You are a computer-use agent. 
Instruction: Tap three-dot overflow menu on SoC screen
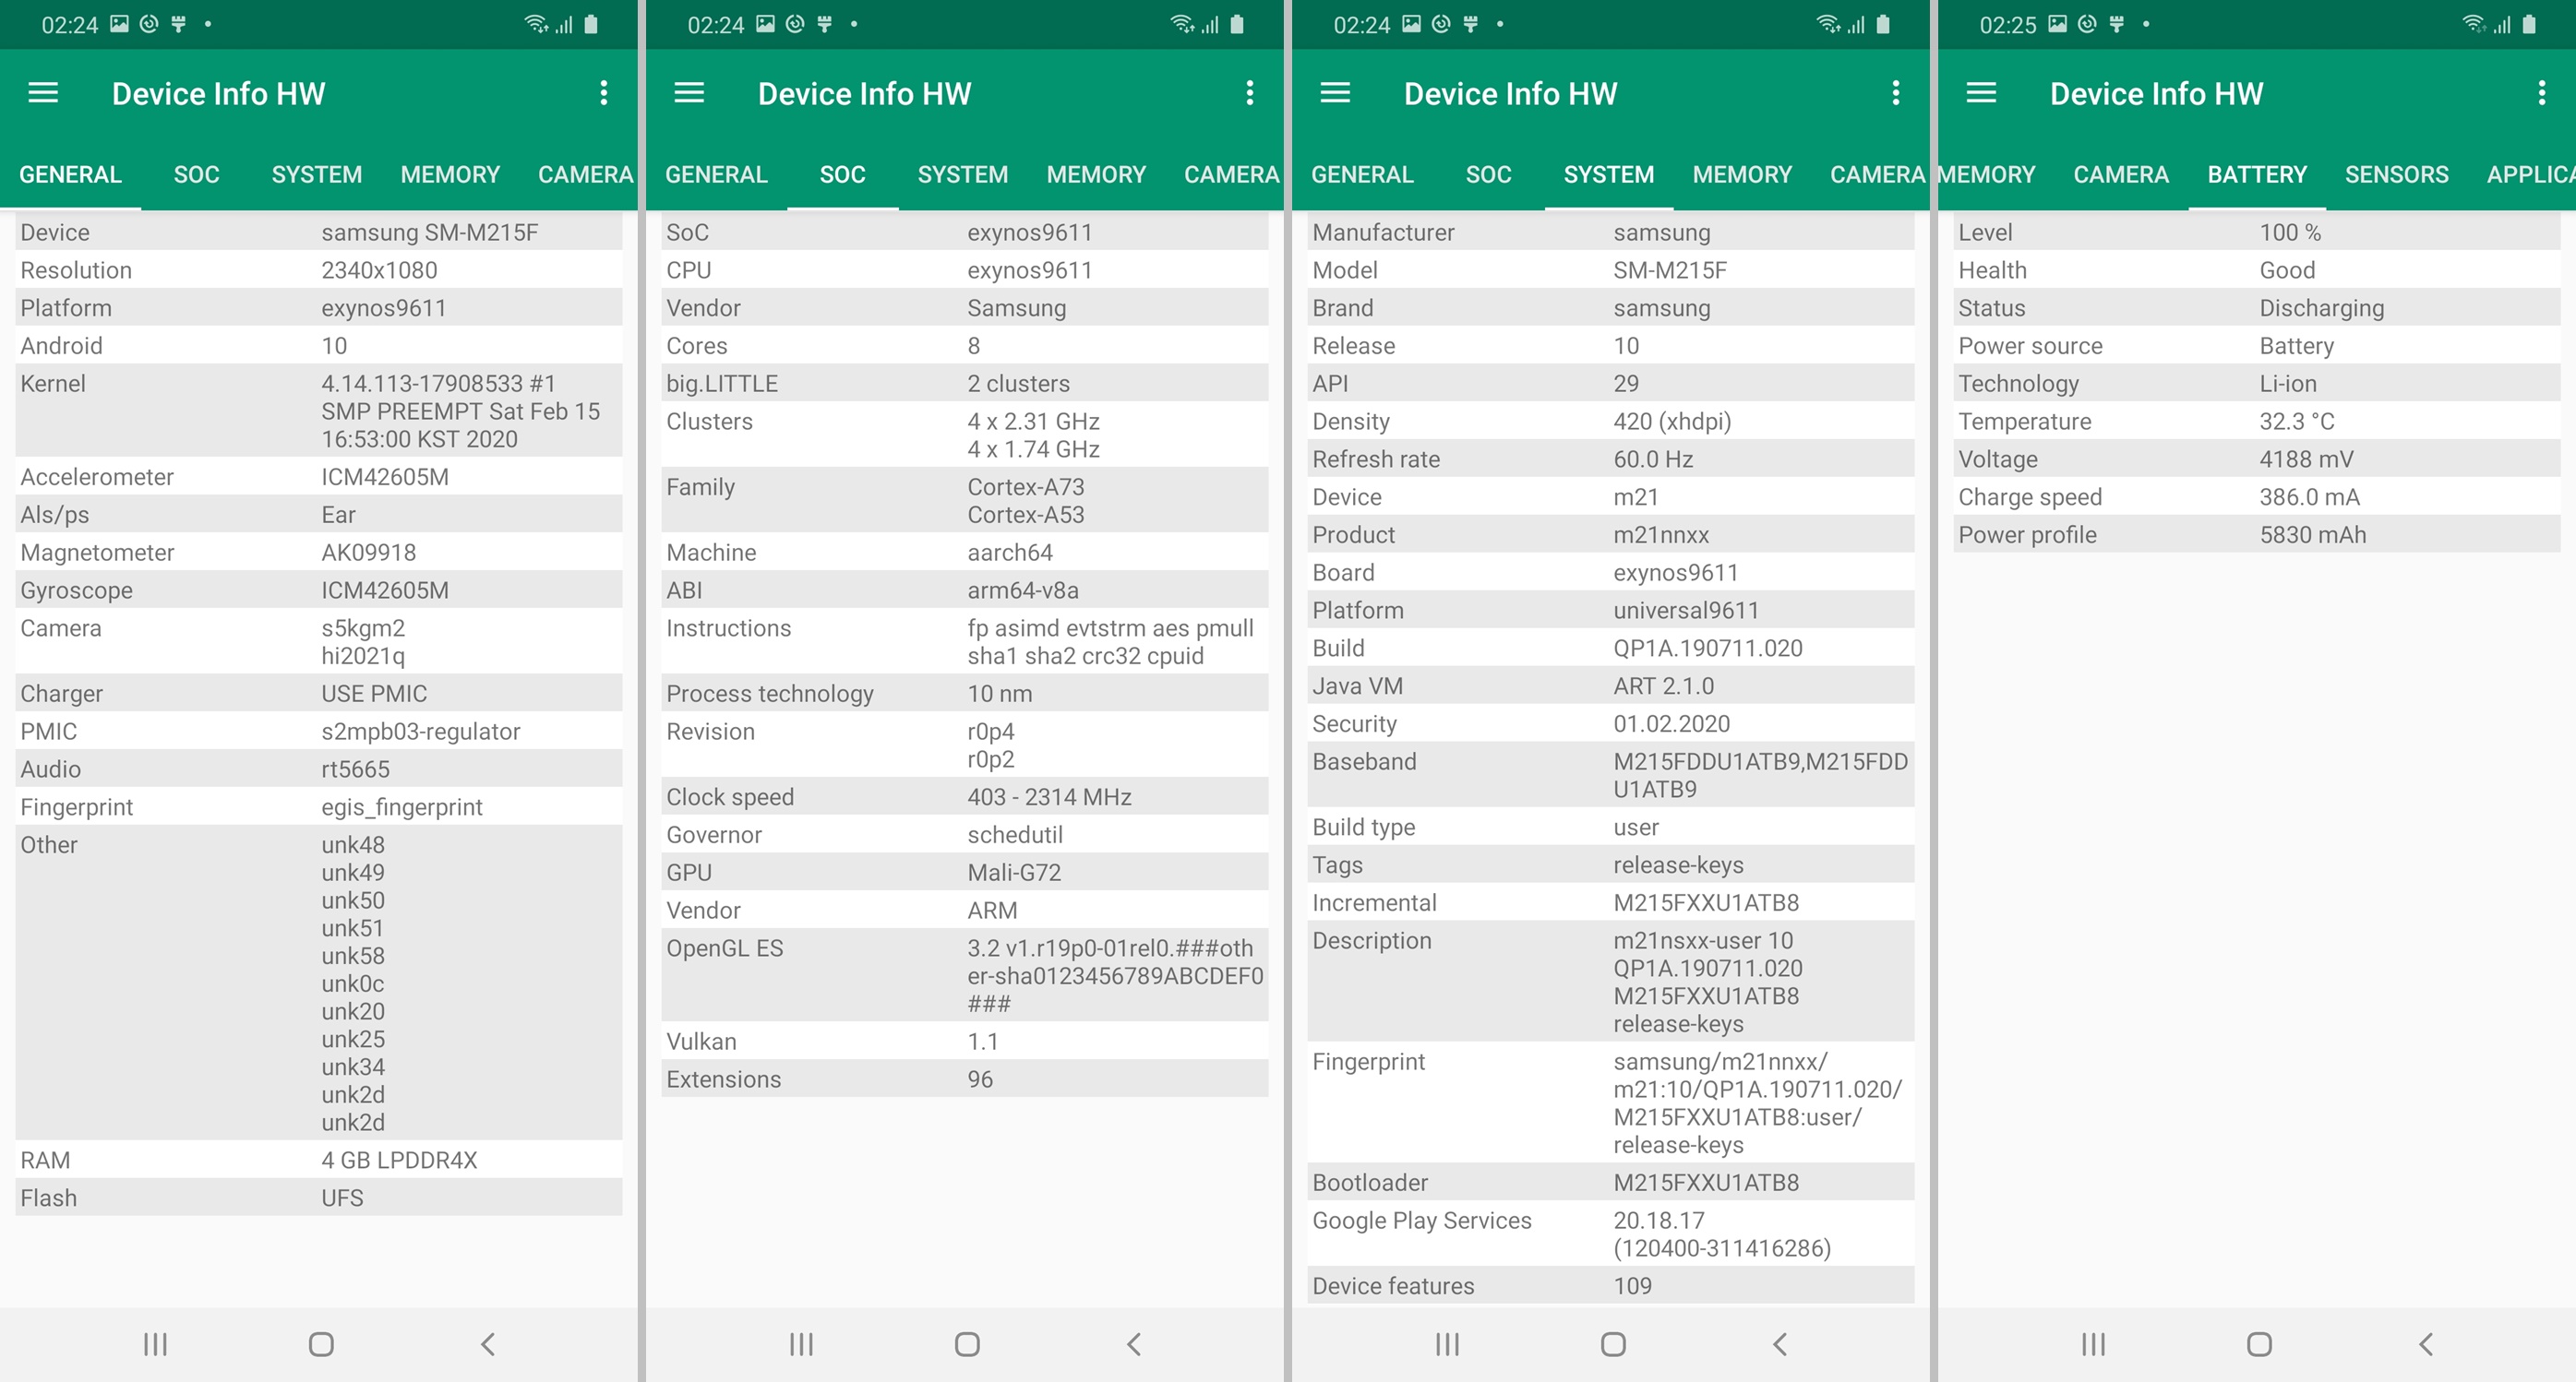point(1249,93)
